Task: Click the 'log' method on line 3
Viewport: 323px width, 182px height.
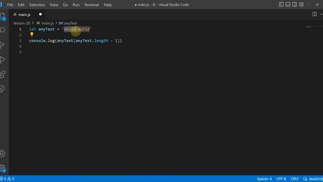Action: pos(51,40)
